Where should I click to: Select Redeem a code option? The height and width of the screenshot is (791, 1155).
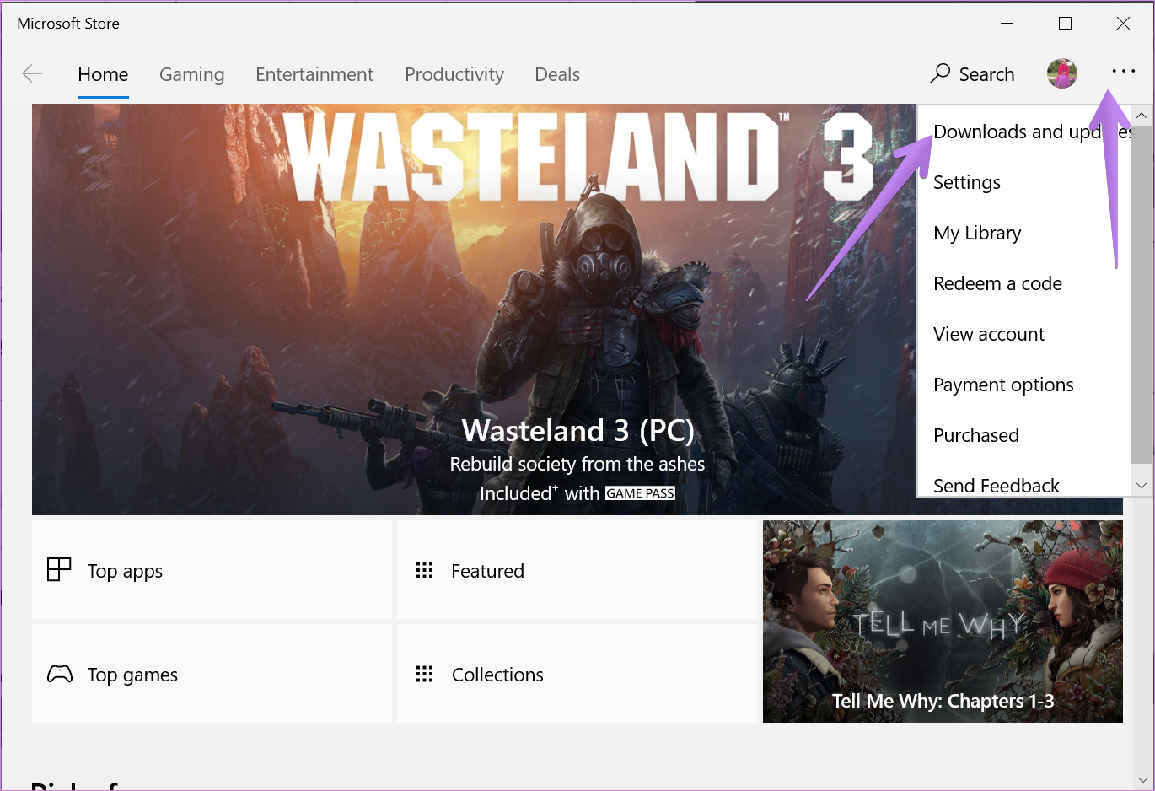pos(1023,283)
